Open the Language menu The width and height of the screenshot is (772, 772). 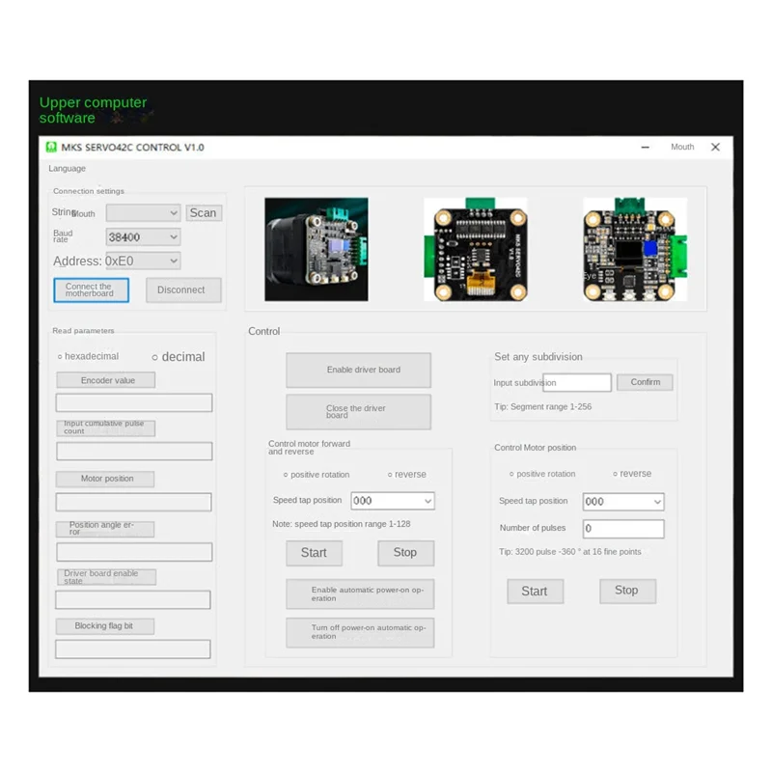pyautogui.click(x=67, y=168)
